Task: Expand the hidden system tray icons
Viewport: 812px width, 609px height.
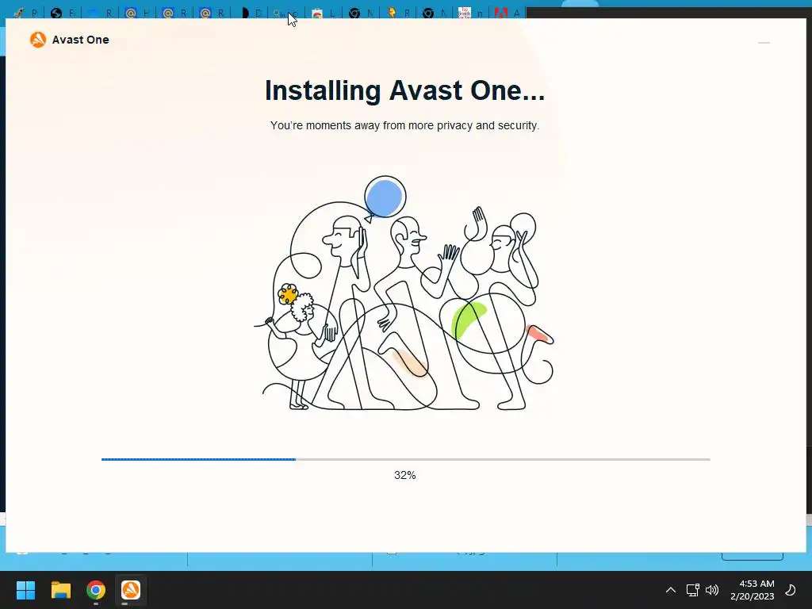Action: [671, 590]
